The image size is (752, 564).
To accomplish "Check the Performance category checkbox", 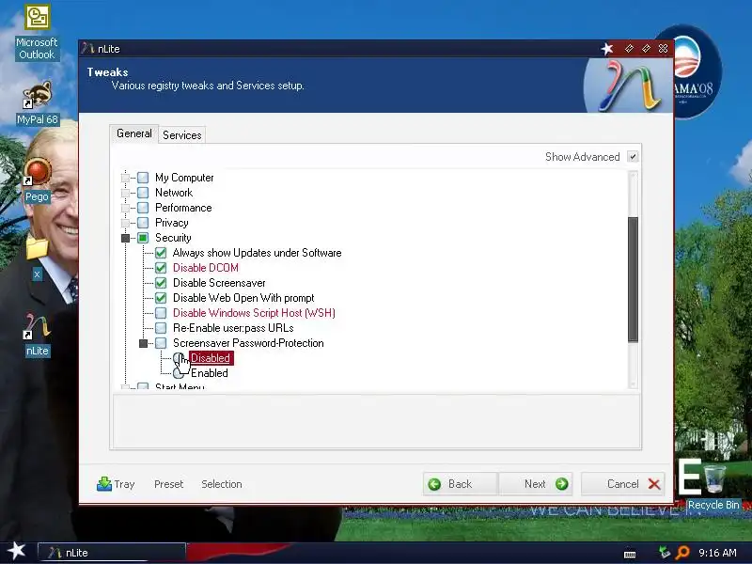I will click(143, 208).
